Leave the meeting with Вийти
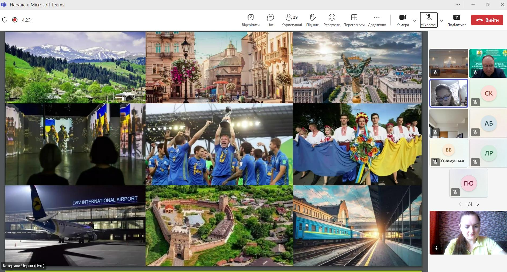 coord(487,20)
